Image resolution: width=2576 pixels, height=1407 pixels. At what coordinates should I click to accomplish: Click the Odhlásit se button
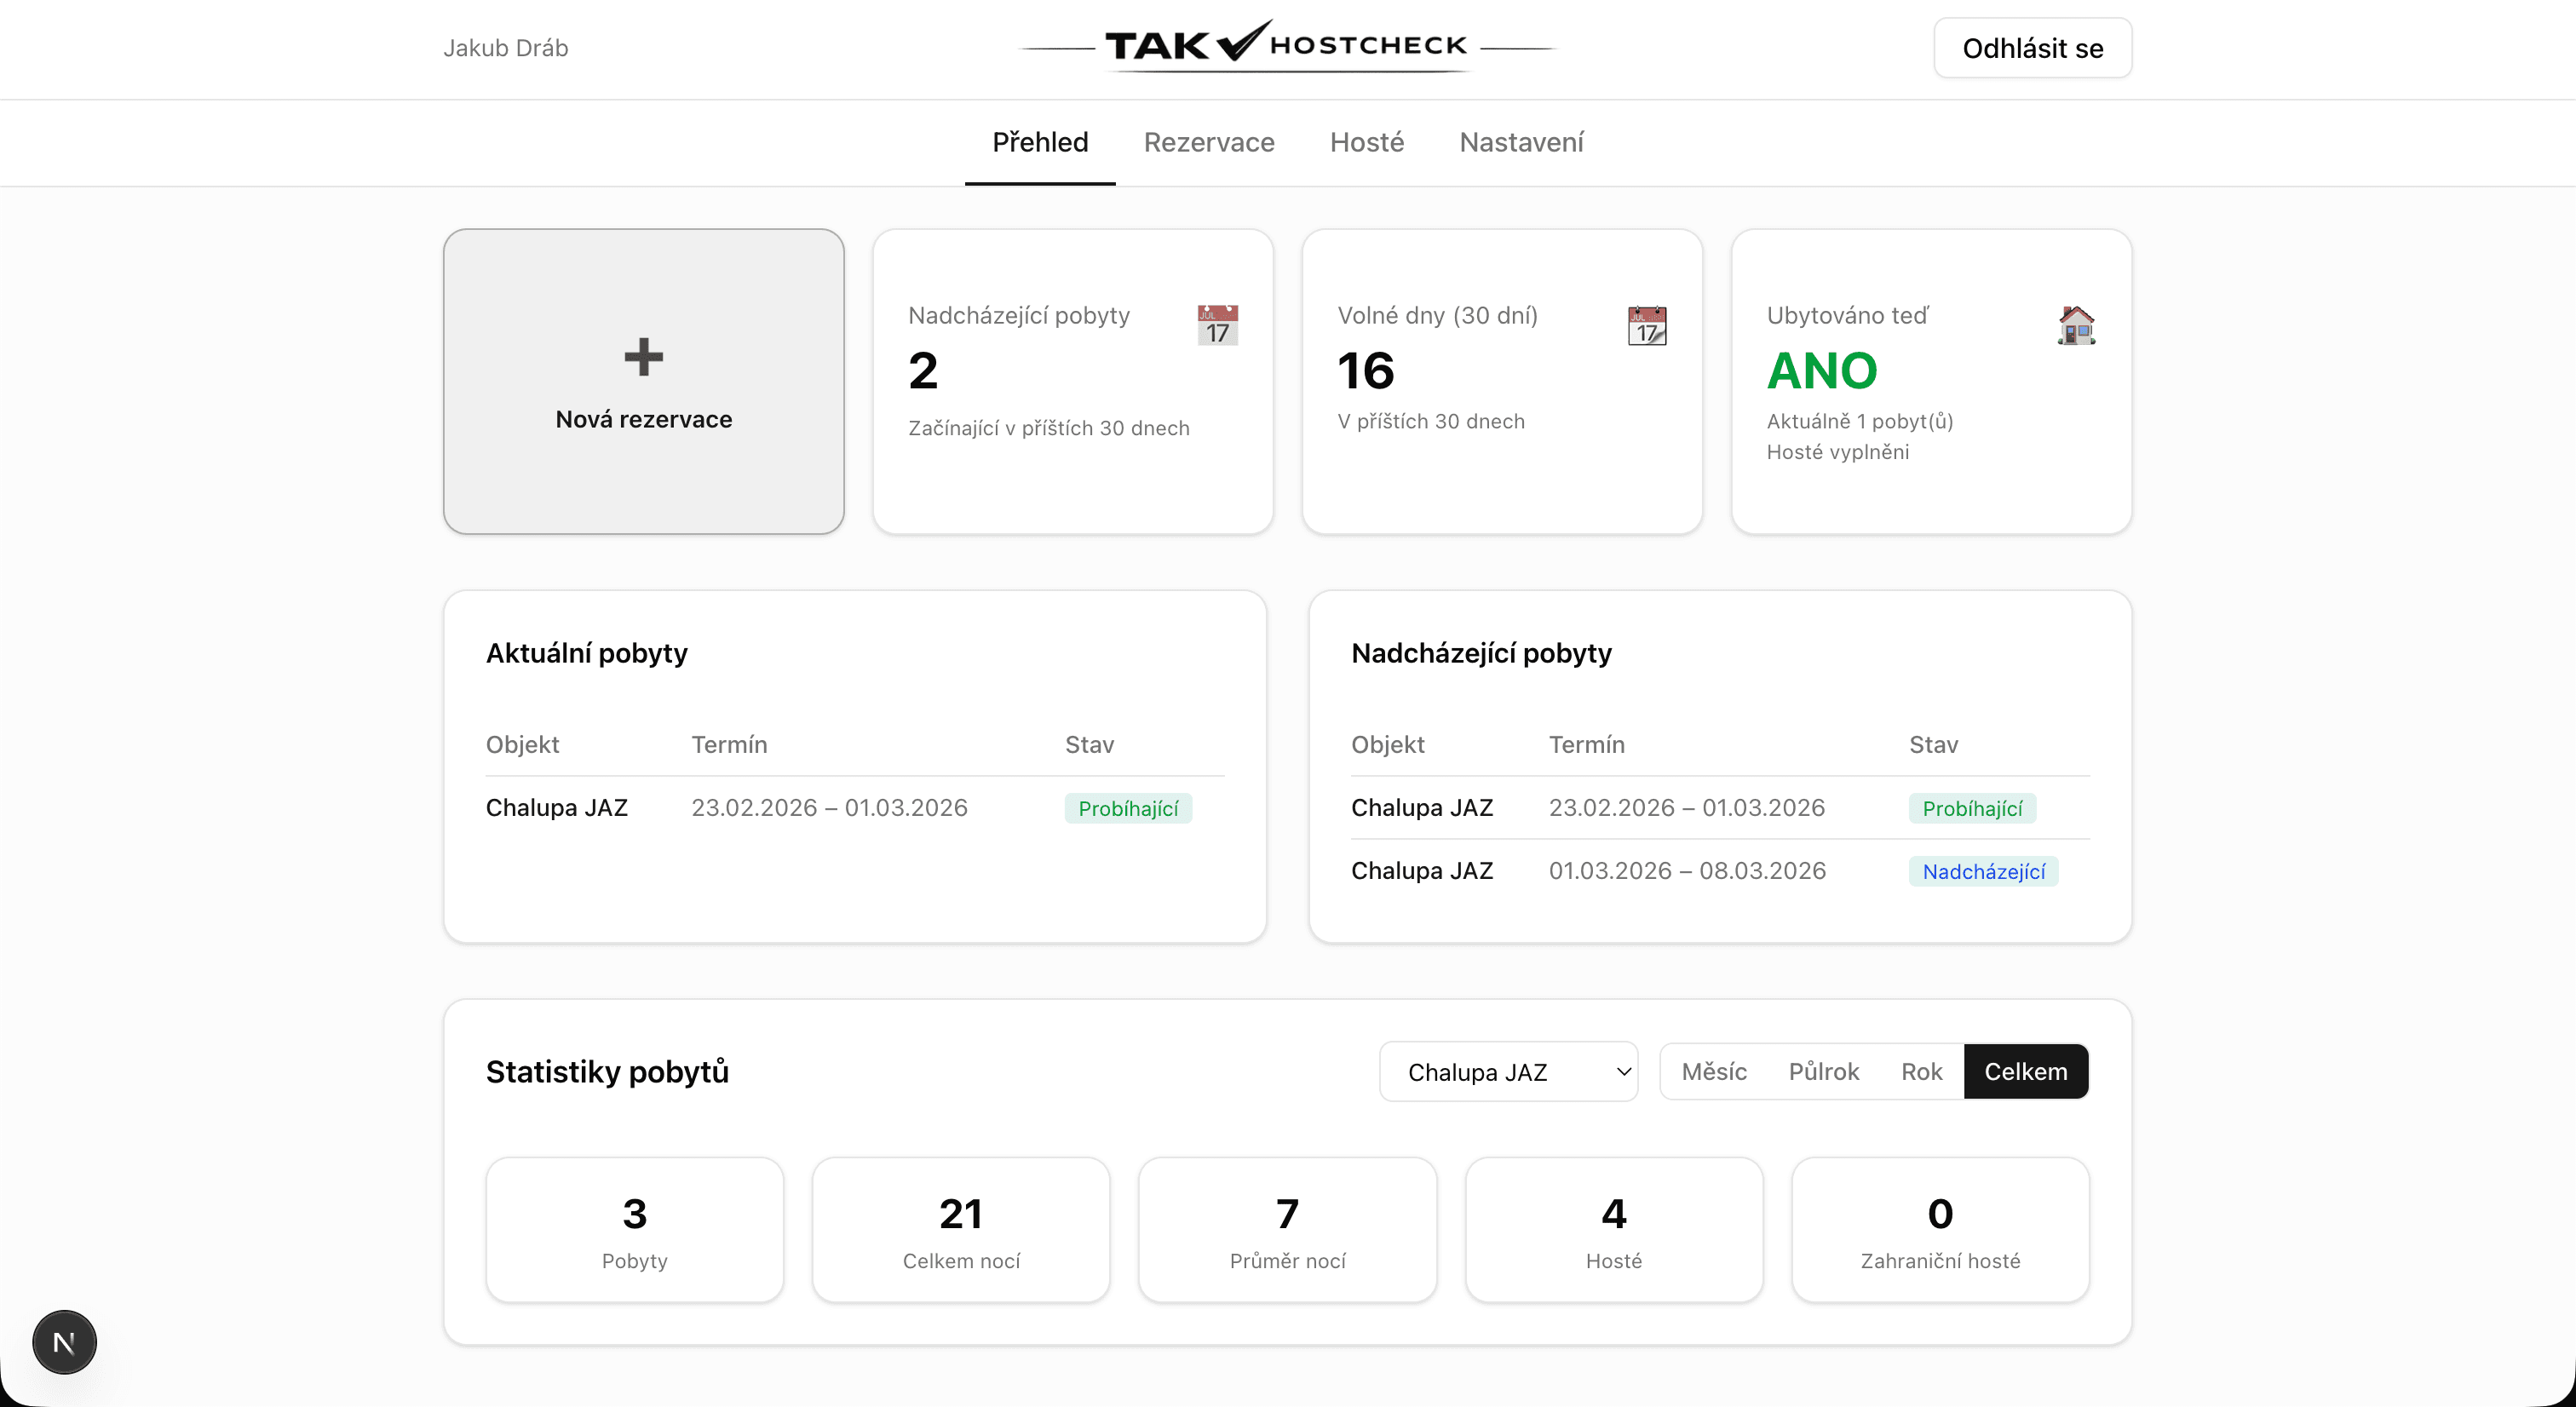2031,47
